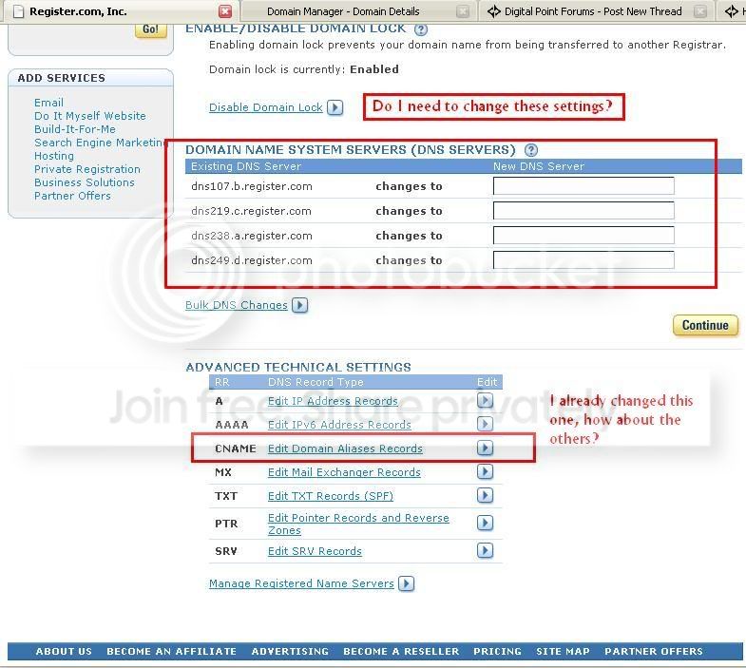Click the help icon beside DNS Servers heading
This screenshot has height=668, width=746.
[x=531, y=150]
